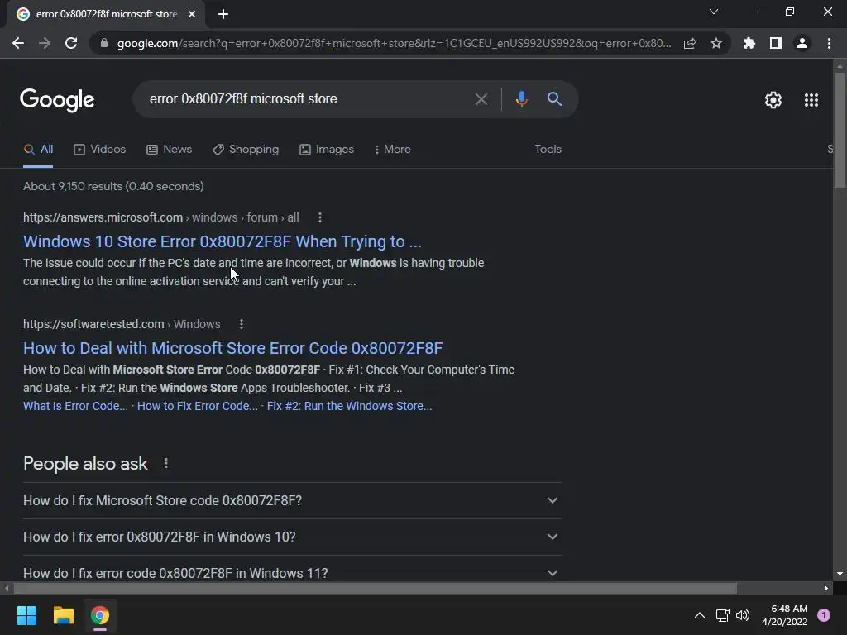Image resolution: width=847 pixels, height=635 pixels.
Task: Open Chrome extensions puzzle icon
Action: pyautogui.click(x=749, y=43)
